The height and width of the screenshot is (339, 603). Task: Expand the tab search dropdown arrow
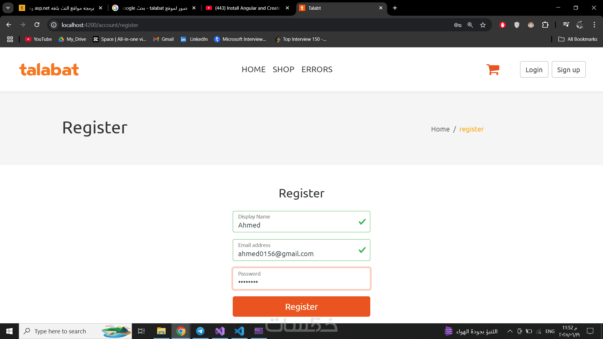coord(8,8)
